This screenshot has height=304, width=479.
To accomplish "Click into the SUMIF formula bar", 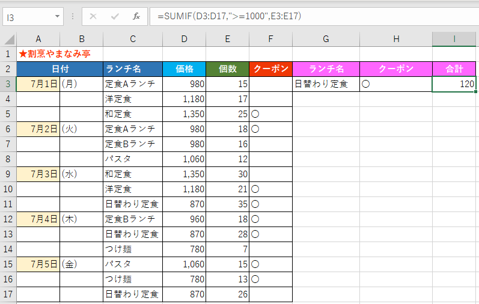I will 314,16.
